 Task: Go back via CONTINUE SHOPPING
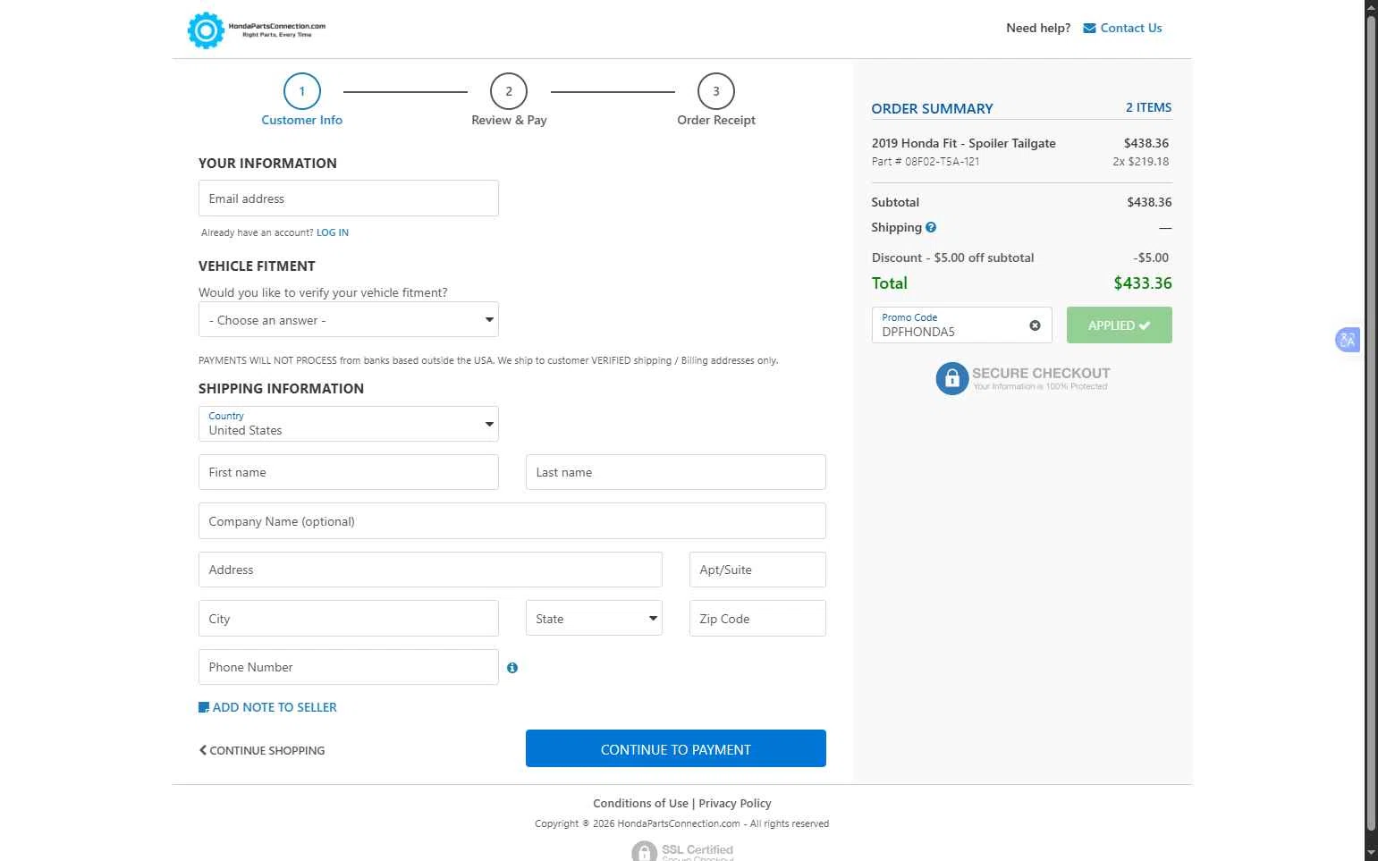tap(262, 751)
